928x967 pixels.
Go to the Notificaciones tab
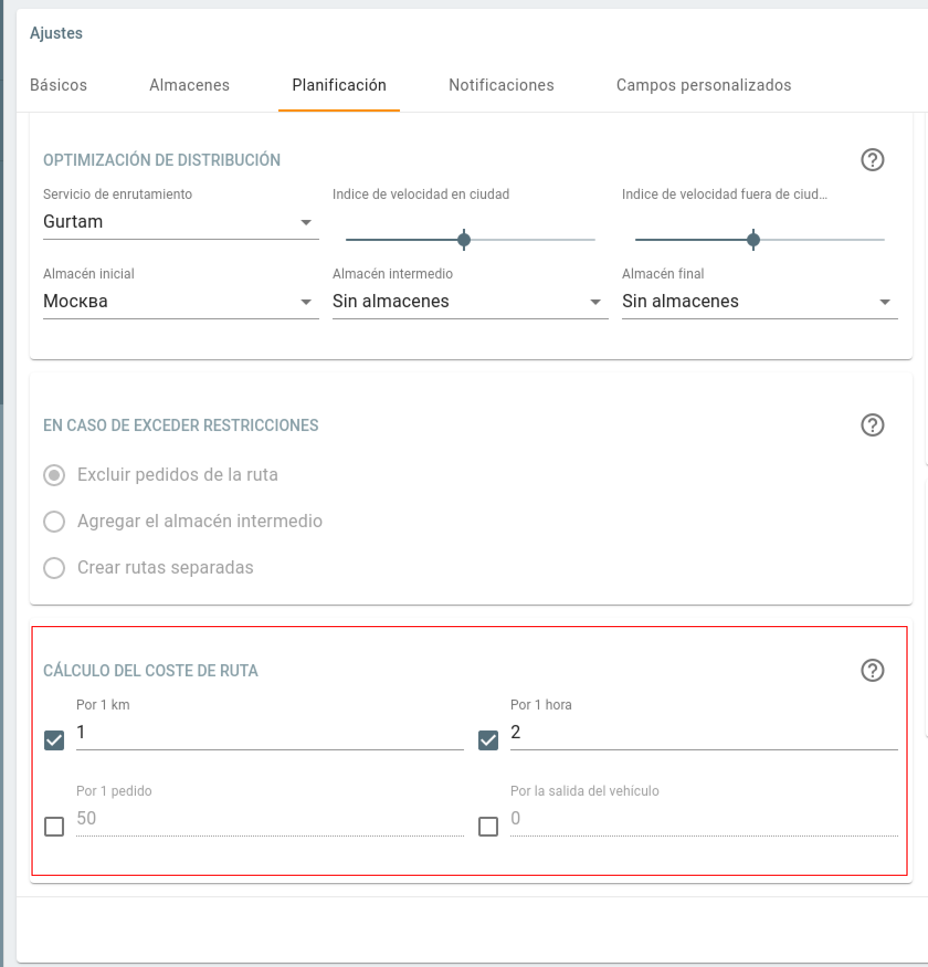(501, 85)
